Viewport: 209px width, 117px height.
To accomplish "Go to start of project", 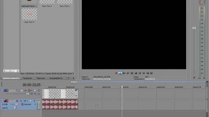I will pyautogui.click(x=140, y=73).
